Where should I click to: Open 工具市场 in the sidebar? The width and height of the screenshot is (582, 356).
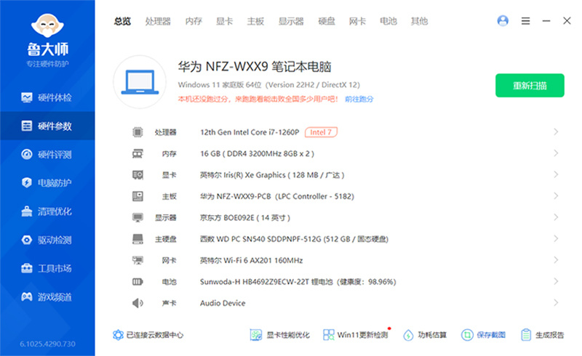[x=47, y=268]
